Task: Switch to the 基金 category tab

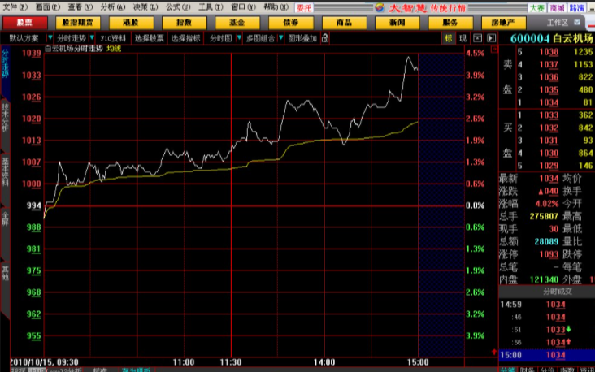Action: point(237,23)
